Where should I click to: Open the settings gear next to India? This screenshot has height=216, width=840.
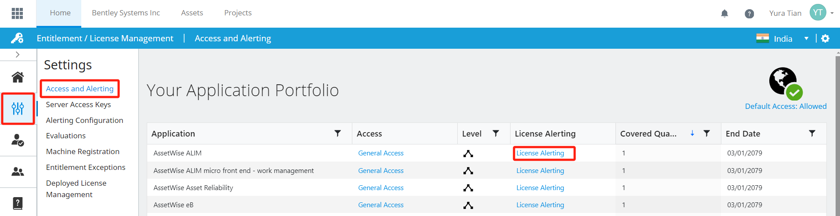point(826,39)
